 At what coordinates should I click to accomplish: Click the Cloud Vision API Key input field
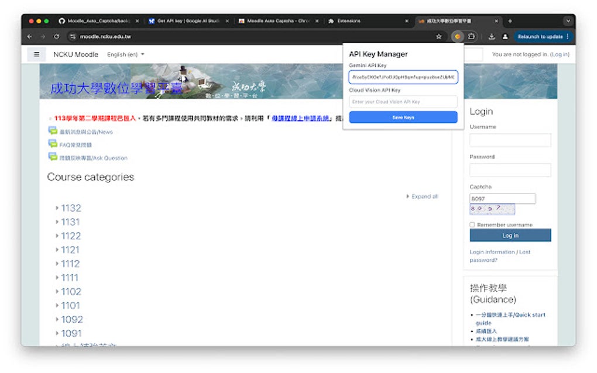pyautogui.click(x=403, y=101)
